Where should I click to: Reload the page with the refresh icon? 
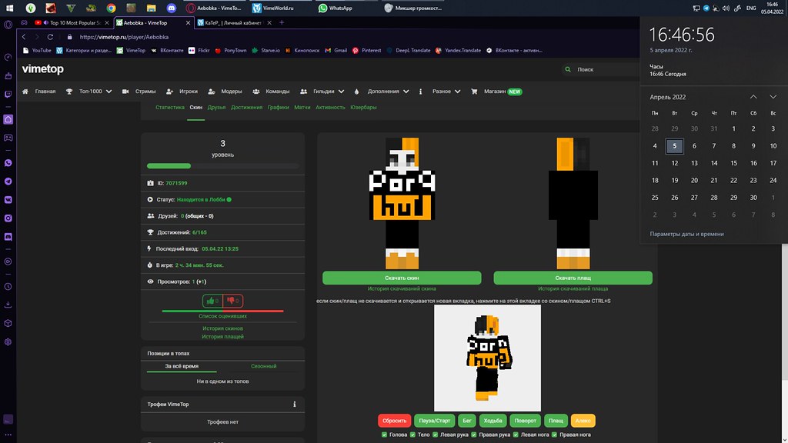(x=50, y=37)
